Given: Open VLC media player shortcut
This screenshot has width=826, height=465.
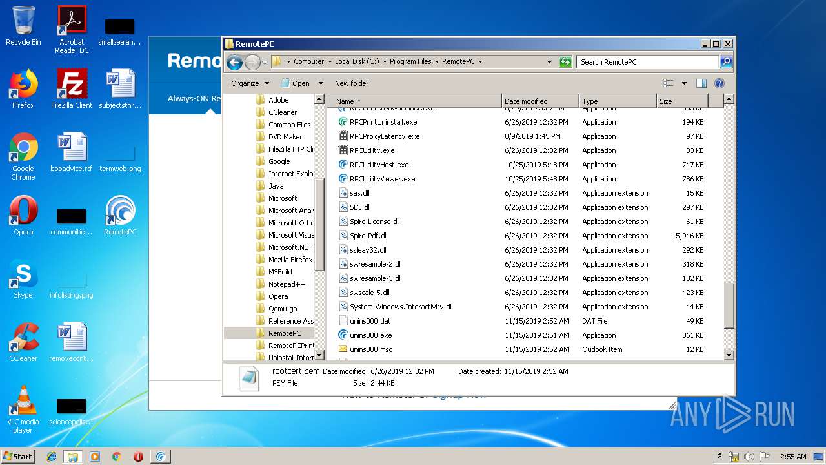Looking at the screenshot, I should (23, 409).
